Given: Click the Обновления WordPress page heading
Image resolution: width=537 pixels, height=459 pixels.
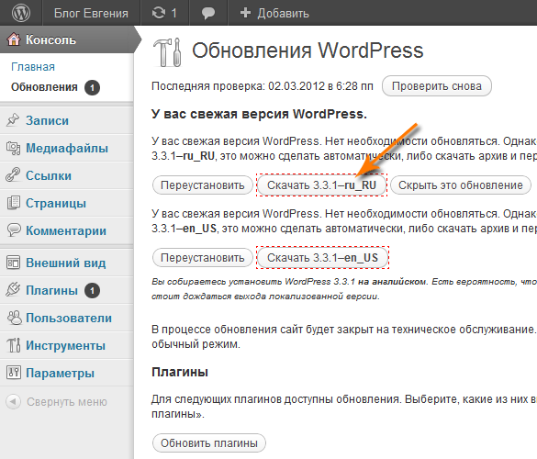Looking at the screenshot, I should 308,50.
